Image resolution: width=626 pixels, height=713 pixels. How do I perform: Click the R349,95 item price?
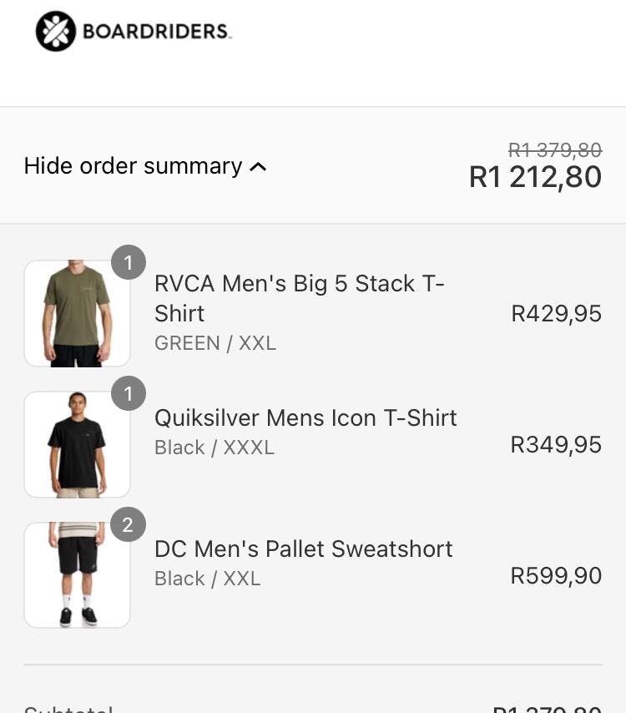coord(556,445)
